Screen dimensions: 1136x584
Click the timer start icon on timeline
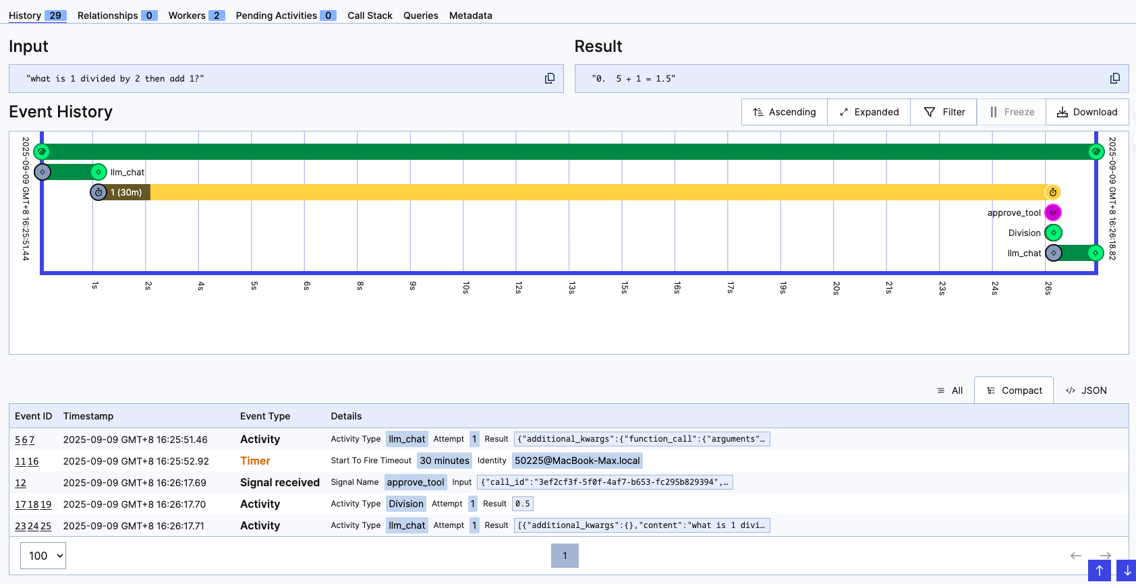(98, 192)
